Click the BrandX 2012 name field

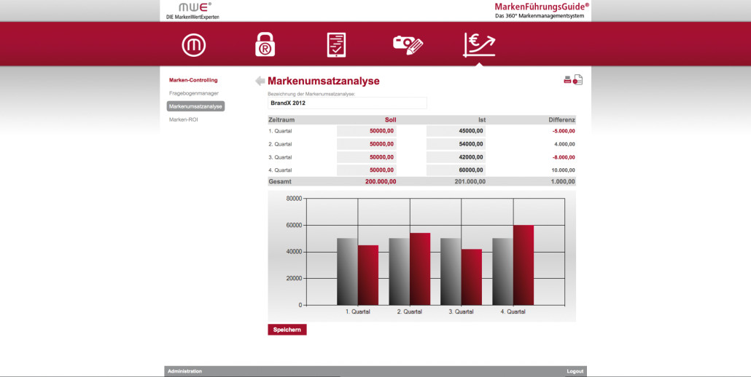pyautogui.click(x=347, y=103)
